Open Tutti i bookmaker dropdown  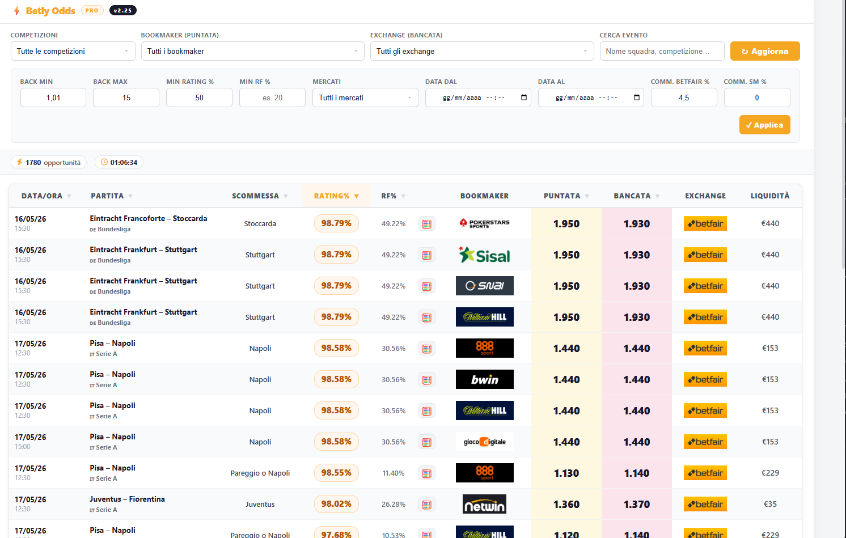(x=252, y=51)
